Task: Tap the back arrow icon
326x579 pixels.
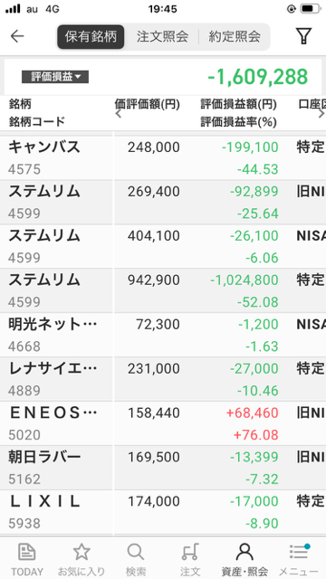Action: point(17,36)
